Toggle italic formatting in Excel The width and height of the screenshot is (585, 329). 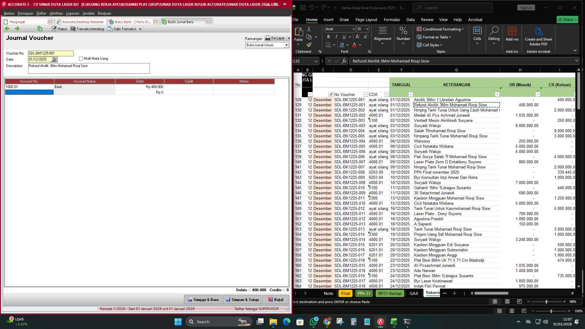point(336,37)
